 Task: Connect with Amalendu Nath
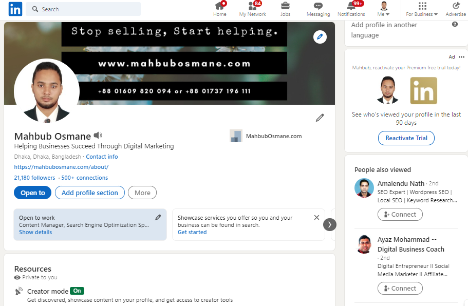(400, 215)
